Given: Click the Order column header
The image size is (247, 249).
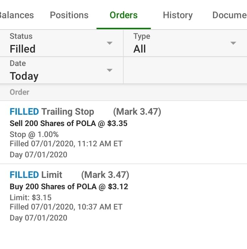Looking at the screenshot, I should [20, 92].
